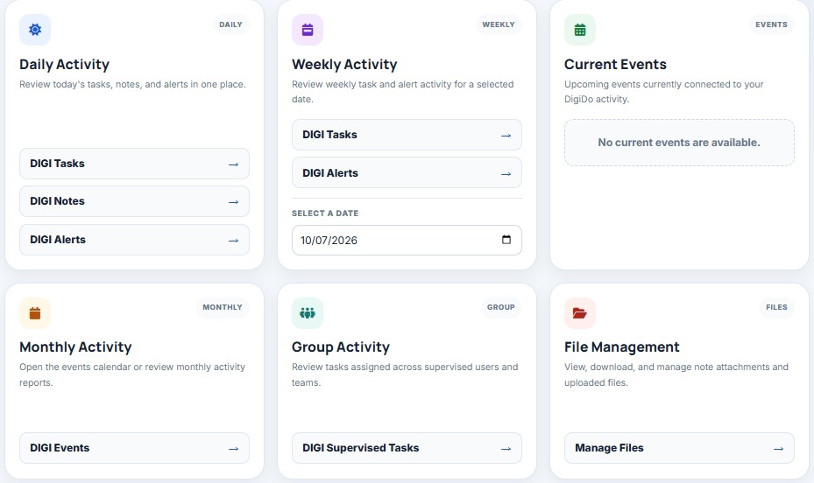
Task: Click the arrow icon on Manage Files
Action: [778, 448]
